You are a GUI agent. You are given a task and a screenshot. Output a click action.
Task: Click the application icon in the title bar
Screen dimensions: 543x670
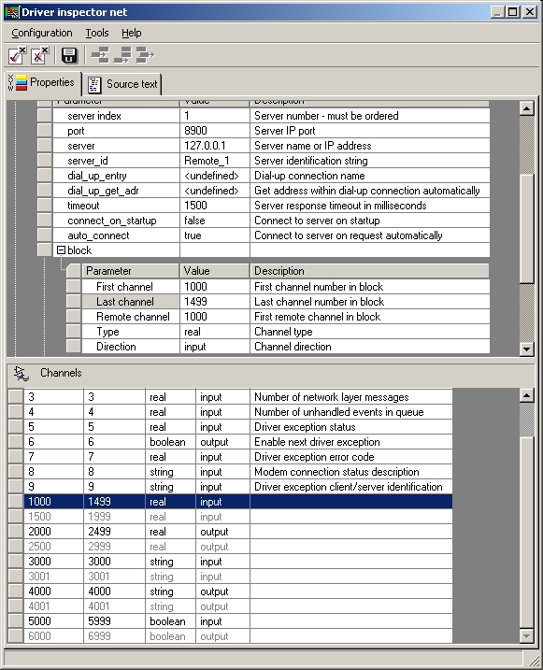tap(12, 12)
